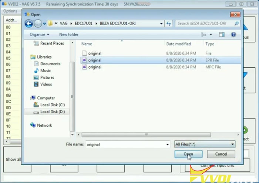
Task: Click the folder icon in address bar
Action: [50, 23]
